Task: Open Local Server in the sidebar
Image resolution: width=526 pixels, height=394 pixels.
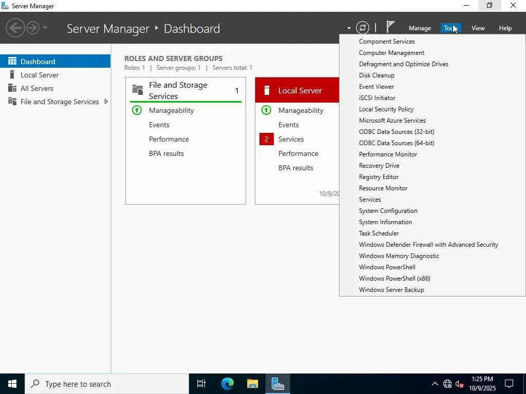Action: point(55,75)
